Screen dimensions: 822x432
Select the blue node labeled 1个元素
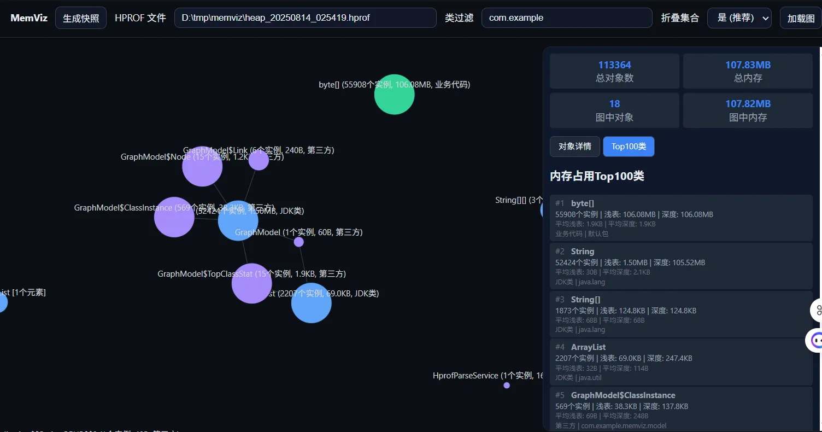tap(2, 302)
